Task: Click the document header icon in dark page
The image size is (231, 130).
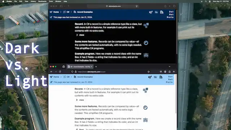Action: pyautogui.click(x=162, y=12)
